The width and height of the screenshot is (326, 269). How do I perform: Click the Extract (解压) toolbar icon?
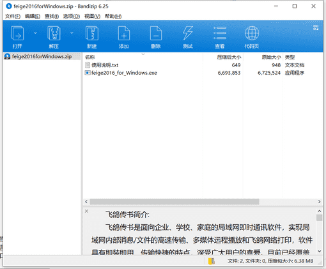pyautogui.click(x=54, y=33)
